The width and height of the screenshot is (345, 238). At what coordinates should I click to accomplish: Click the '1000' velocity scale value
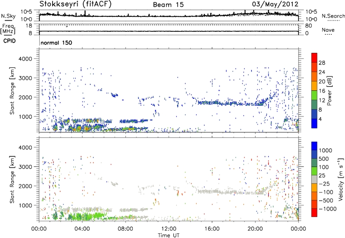(x=326, y=150)
